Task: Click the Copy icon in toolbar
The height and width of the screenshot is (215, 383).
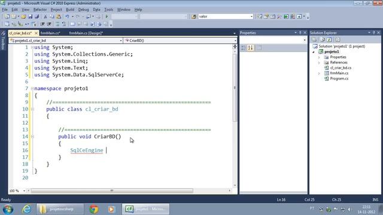Action: coord(52,17)
